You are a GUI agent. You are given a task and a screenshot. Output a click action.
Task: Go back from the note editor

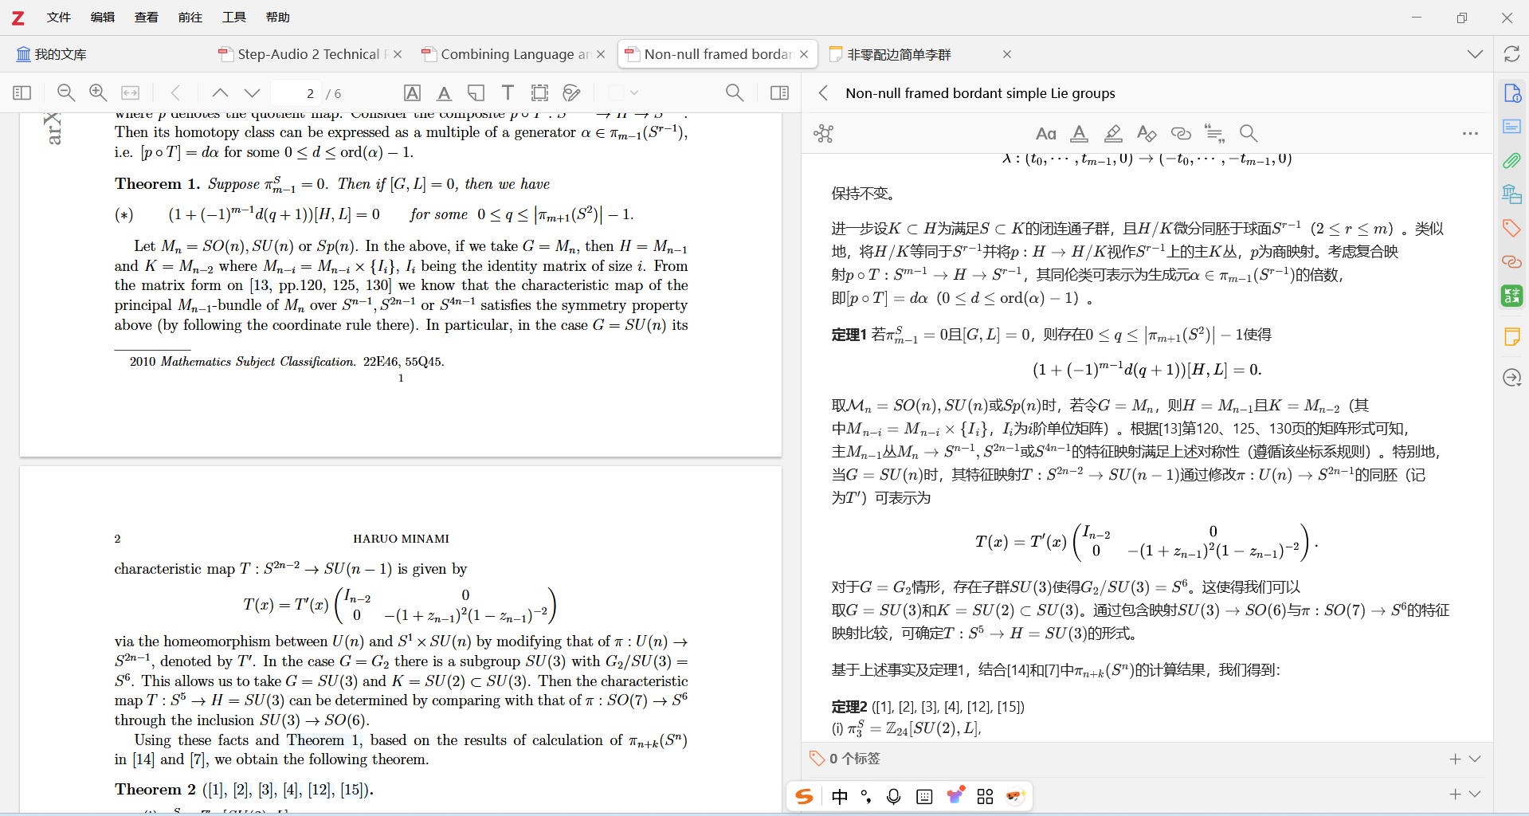tap(824, 93)
